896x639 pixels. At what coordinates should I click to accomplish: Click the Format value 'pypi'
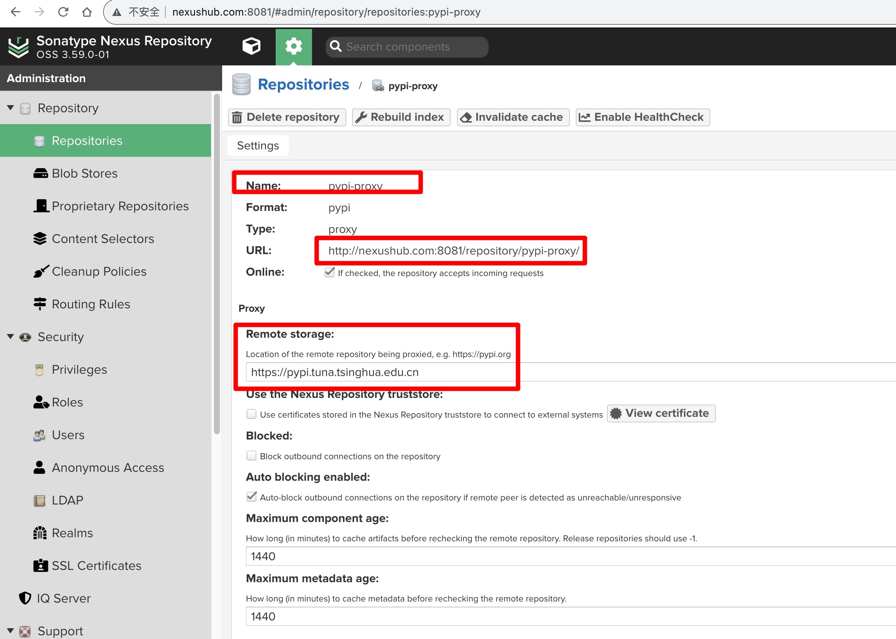click(339, 207)
